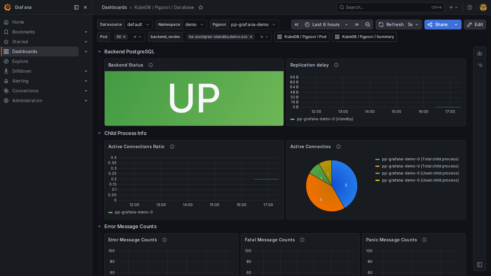Show Error Message Counts panel info
The image size is (491, 276).
(x=164, y=240)
